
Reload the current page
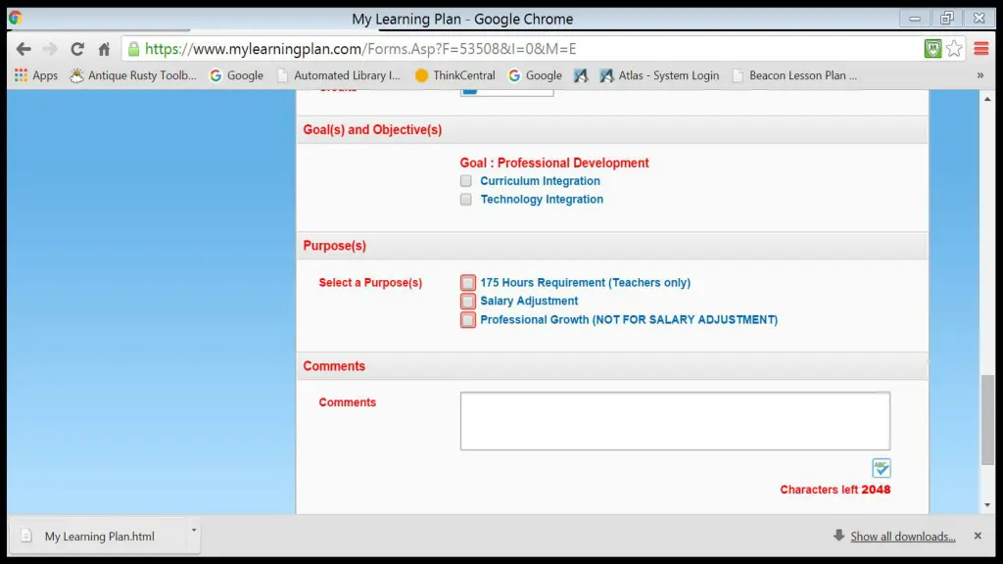pos(77,49)
